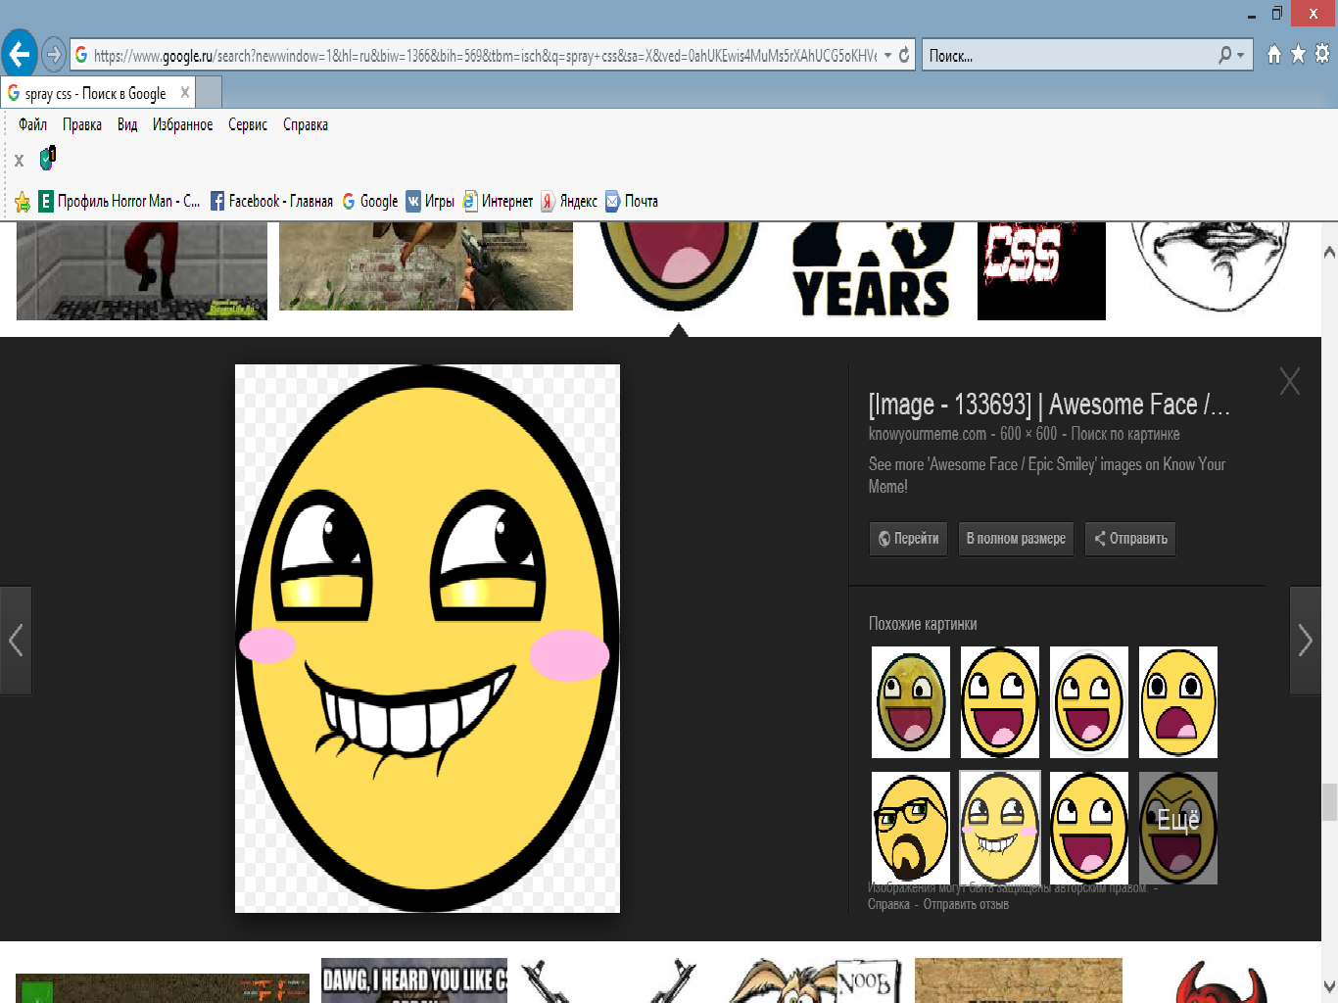Expand the search provider dropdown arrow
Viewport: 1338px width, 1003px height.
click(x=1241, y=56)
